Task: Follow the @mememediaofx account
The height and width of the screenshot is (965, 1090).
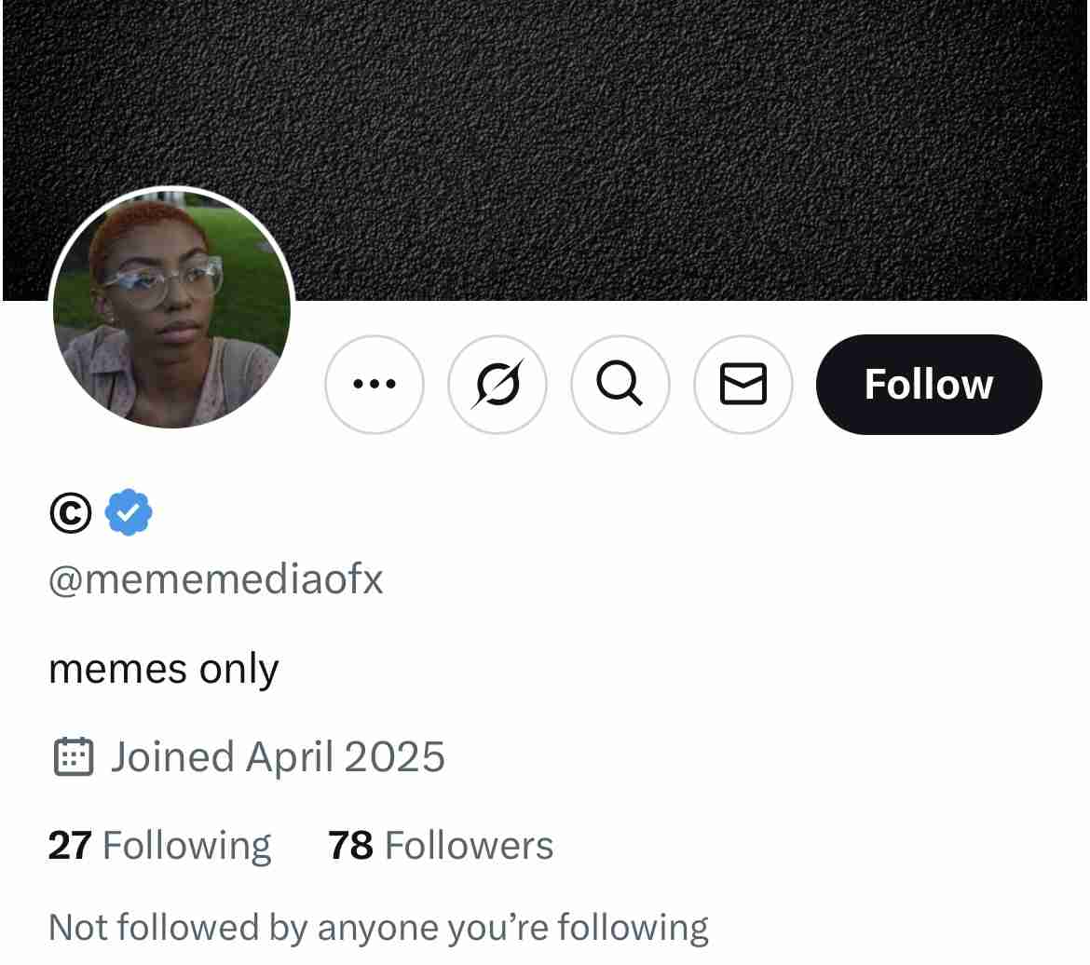Action: click(x=928, y=384)
